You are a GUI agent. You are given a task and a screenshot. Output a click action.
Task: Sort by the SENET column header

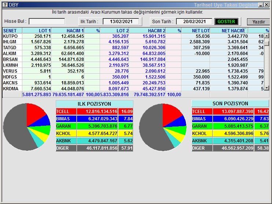(12, 31)
